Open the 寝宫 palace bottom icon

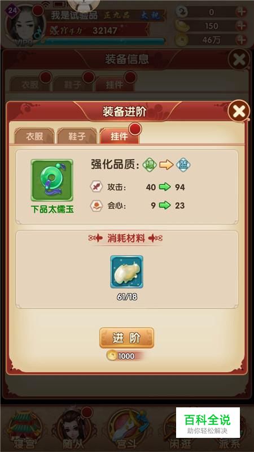click(x=24, y=429)
